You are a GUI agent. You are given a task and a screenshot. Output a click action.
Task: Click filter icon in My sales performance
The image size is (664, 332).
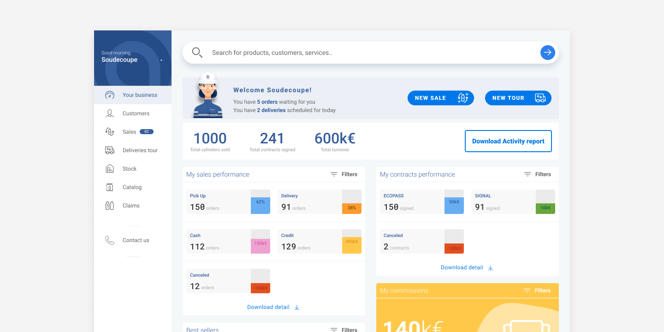coord(334,174)
